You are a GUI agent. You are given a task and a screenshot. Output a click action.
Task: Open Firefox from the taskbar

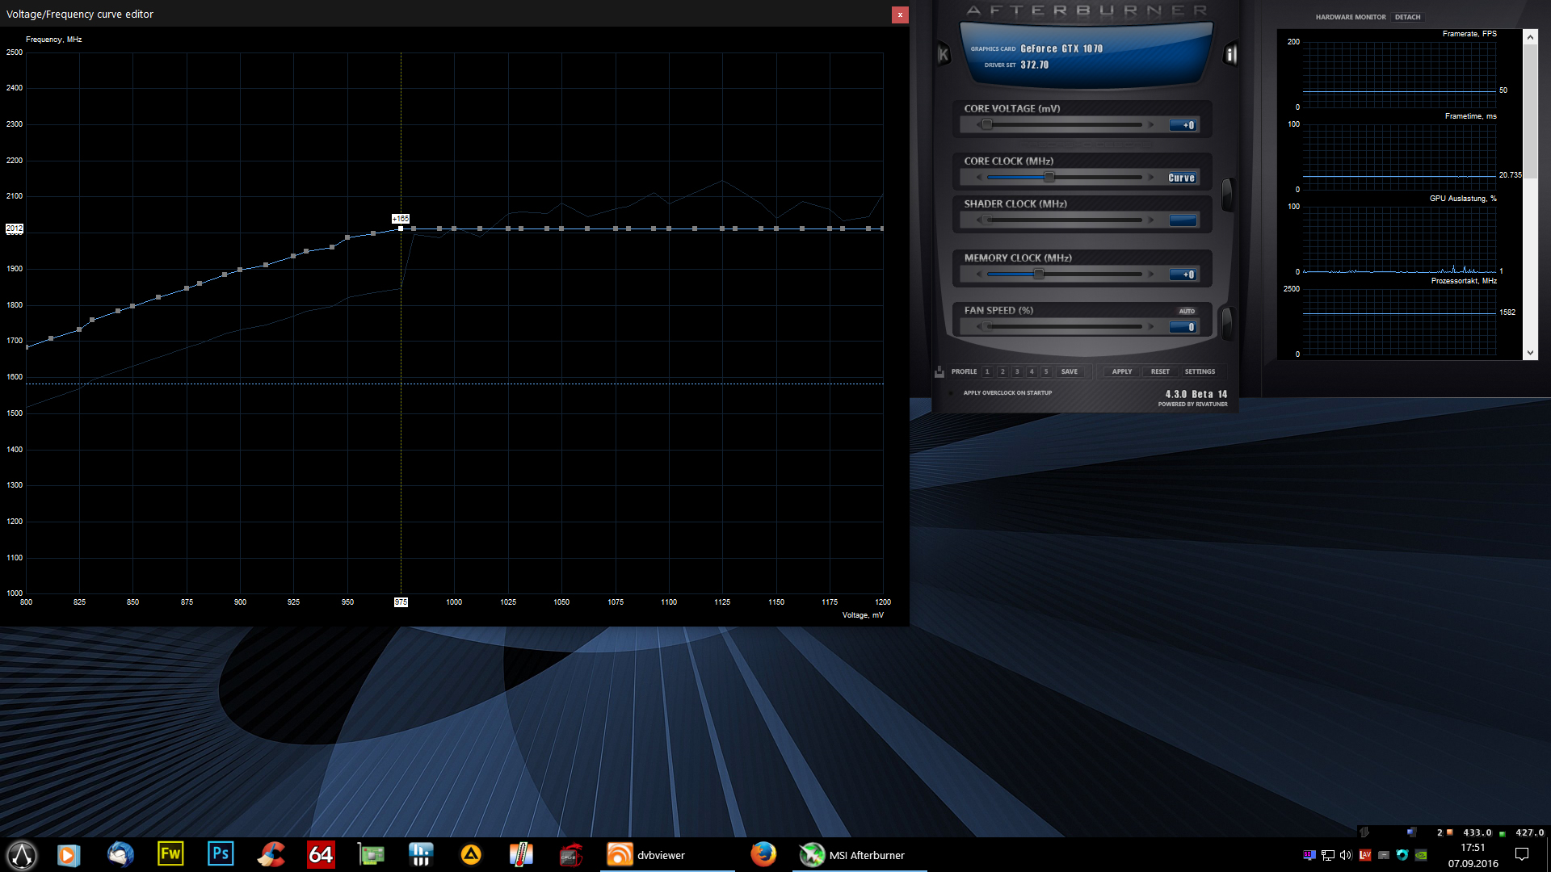pos(763,854)
